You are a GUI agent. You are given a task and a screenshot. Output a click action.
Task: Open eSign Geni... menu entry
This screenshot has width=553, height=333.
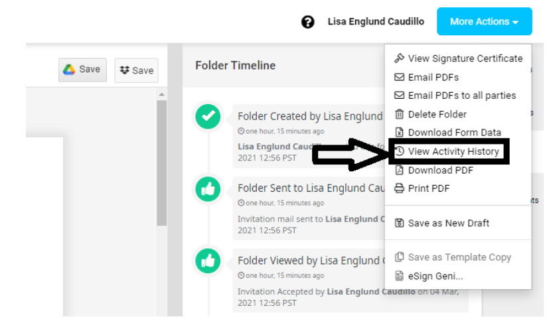coord(458,276)
